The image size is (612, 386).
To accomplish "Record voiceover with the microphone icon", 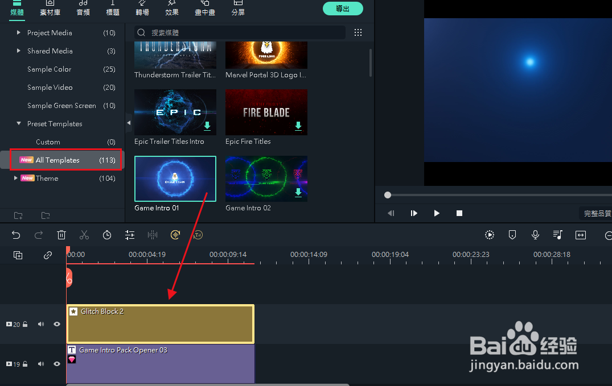I will point(536,235).
